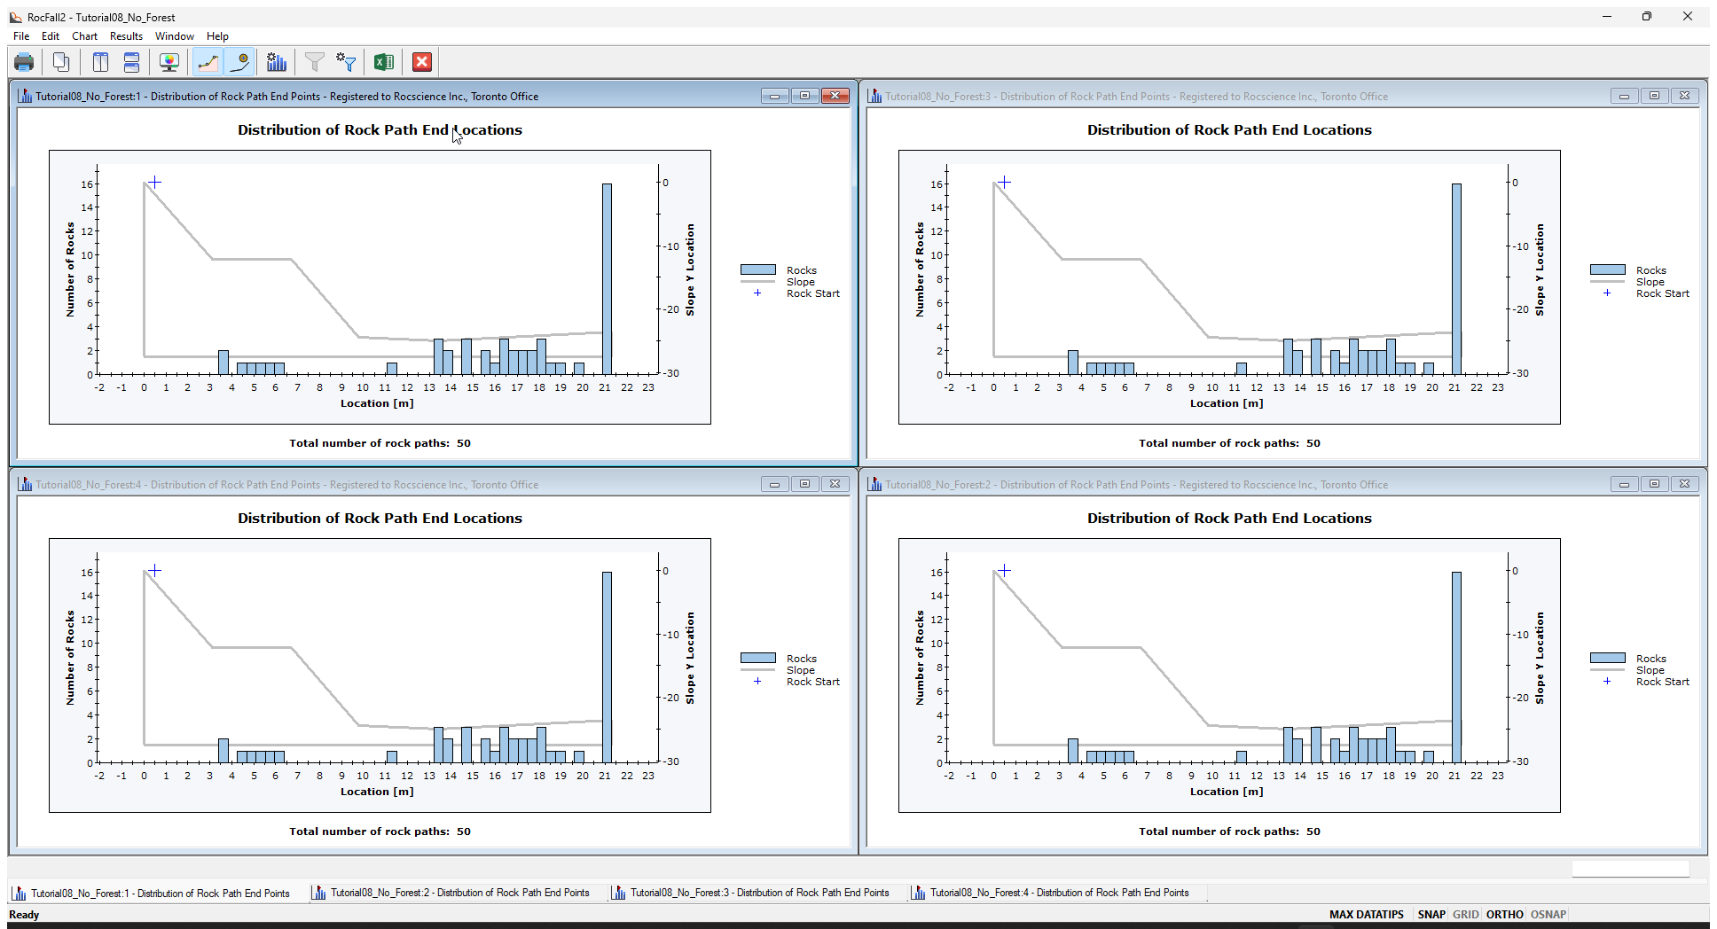Open the File menu
Viewport: 1717px width, 929px height.
click(21, 36)
